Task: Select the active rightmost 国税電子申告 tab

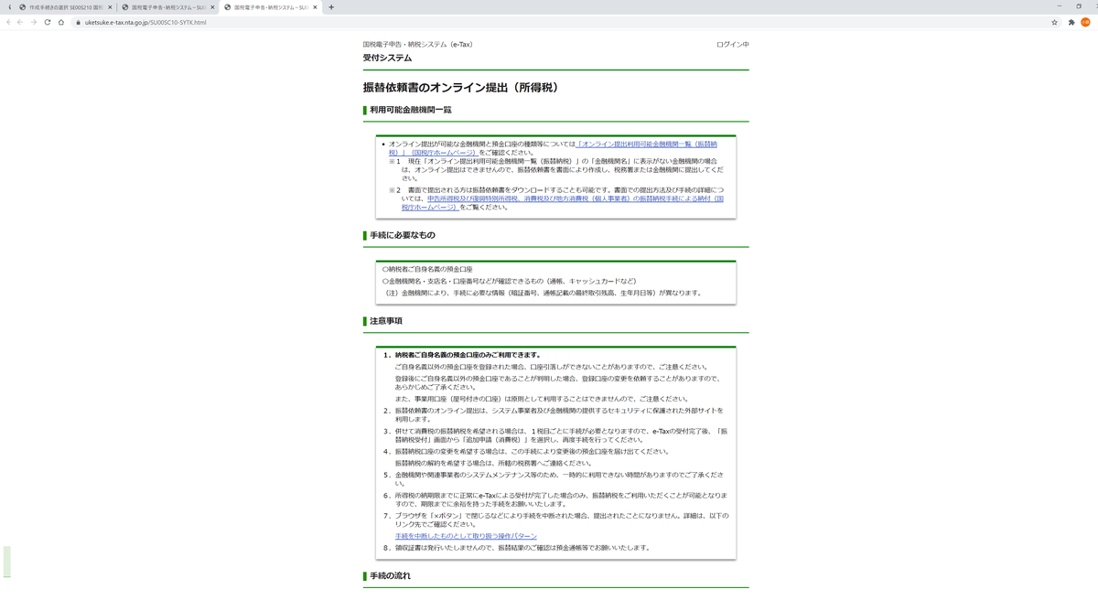Action: [x=271, y=7]
